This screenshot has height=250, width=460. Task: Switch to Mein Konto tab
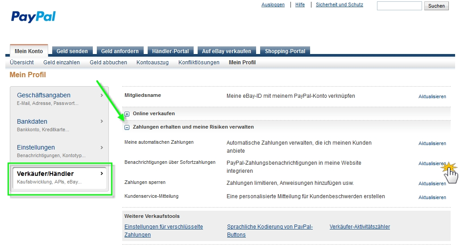coord(29,51)
